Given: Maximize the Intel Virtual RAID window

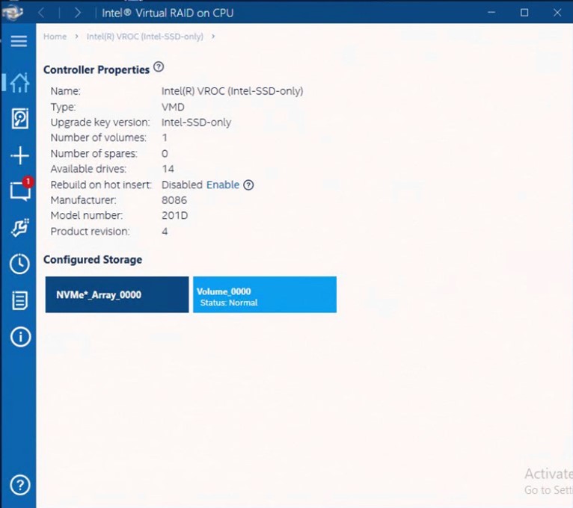Looking at the screenshot, I should tap(524, 13).
